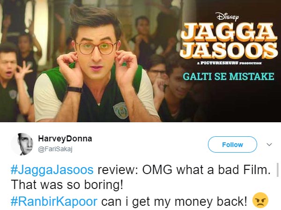Click the round brown glasses in image
The width and height of the screenshot is (281, 210).
(97, 48)
